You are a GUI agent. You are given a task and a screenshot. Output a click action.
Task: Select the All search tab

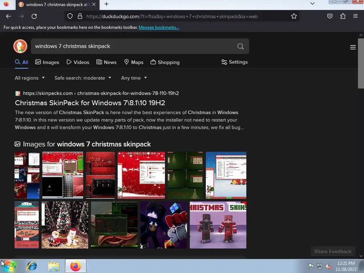[22, 62]
